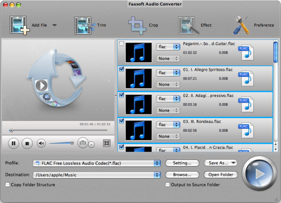Click the scrollbar down arrow
Image resolution: width=281 pixels, height=203 pixels.
(276, 150)
